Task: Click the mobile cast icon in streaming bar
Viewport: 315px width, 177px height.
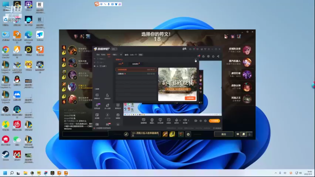Action: (x=160, y=121)
